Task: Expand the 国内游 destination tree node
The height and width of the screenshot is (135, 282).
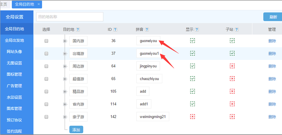Action: pyautogui.click(x=65, y=41)
